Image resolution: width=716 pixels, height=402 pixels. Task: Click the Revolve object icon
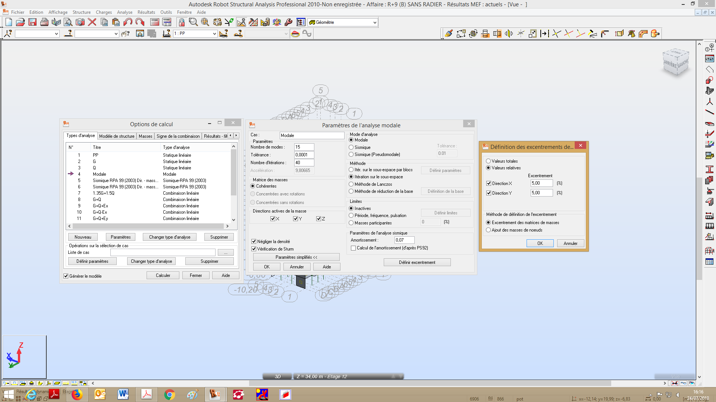coord(631,34)
